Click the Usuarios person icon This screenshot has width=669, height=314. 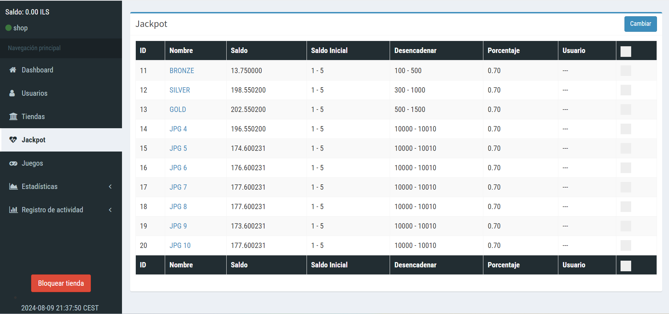(12, 93)
